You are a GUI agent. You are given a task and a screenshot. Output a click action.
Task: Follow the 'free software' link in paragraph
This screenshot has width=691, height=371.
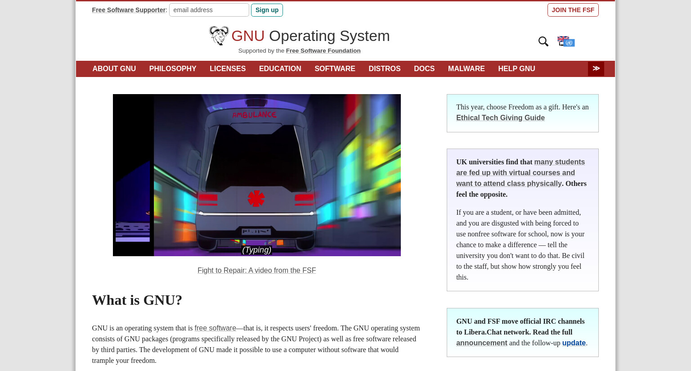pyautogui.click(x=215, y=328)
